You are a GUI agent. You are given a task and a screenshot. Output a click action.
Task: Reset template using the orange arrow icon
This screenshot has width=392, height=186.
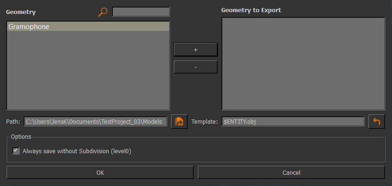point(376,121)
